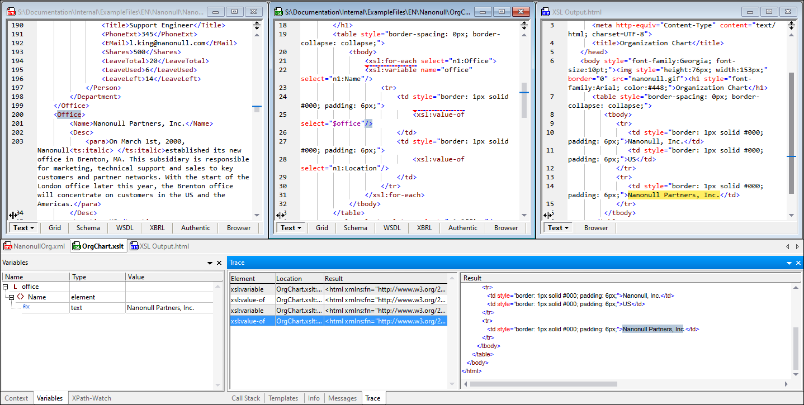Switch to NanonullOrg.xml document tab

pos(34,246)
